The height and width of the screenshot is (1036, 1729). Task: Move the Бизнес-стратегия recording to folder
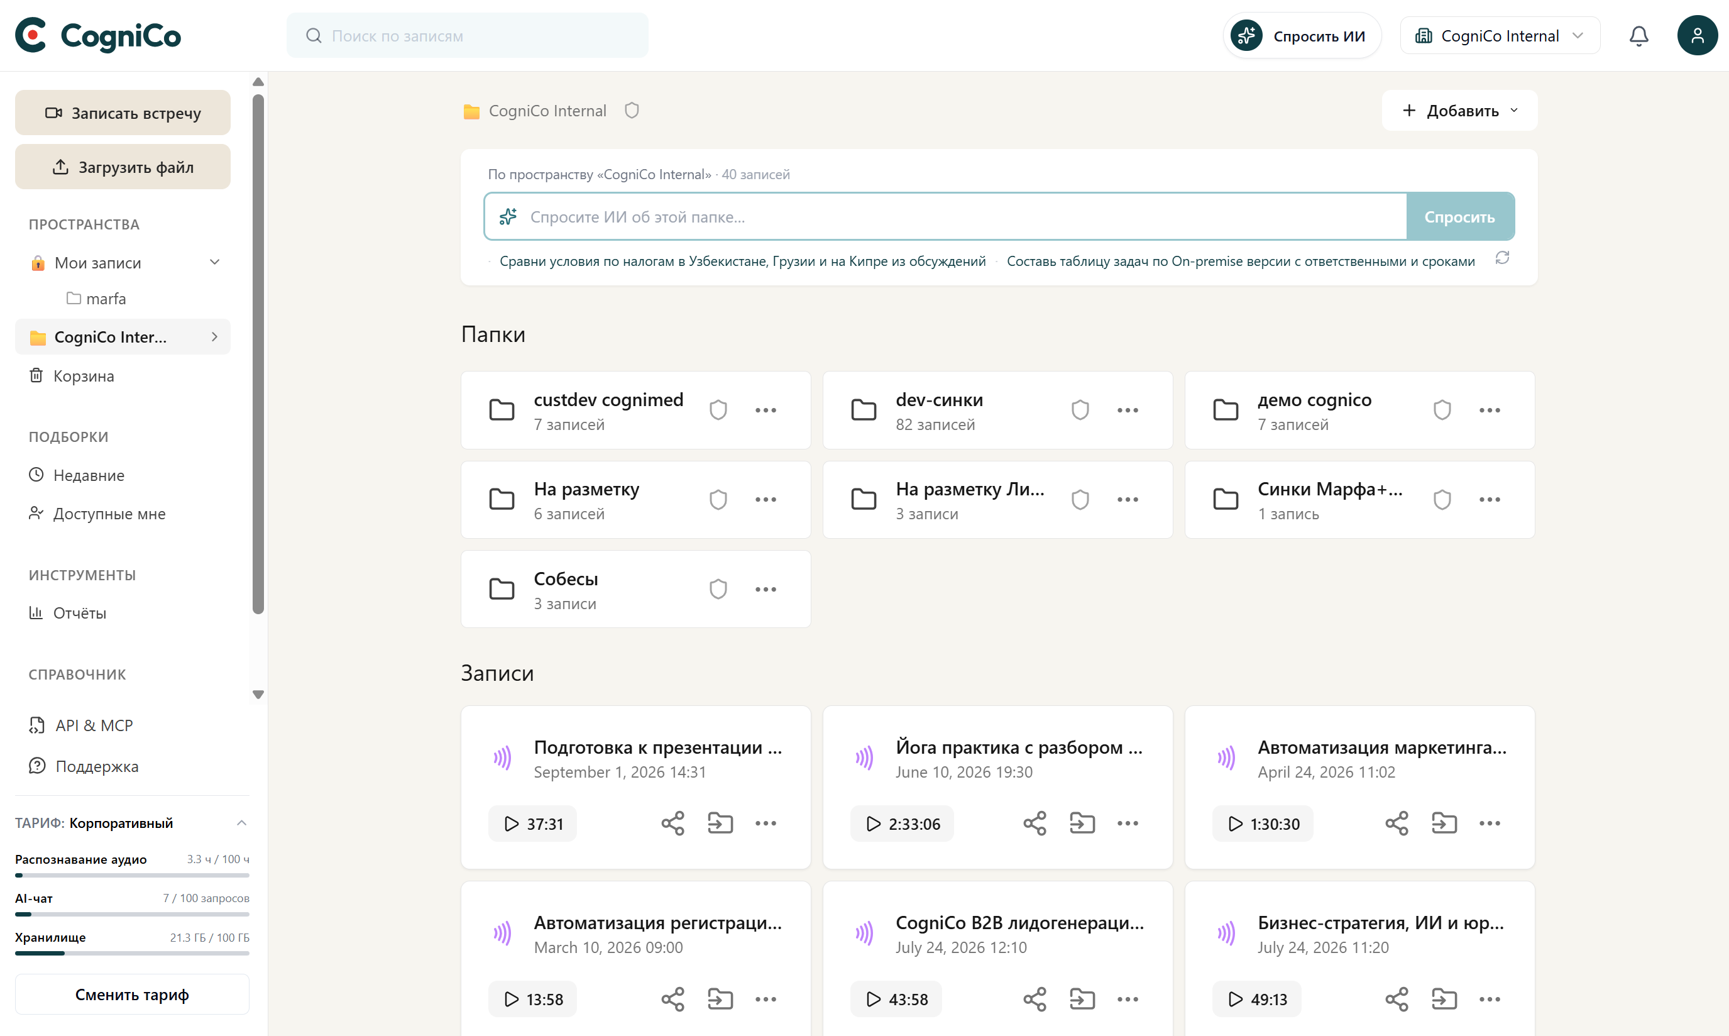coord(1444,999)
